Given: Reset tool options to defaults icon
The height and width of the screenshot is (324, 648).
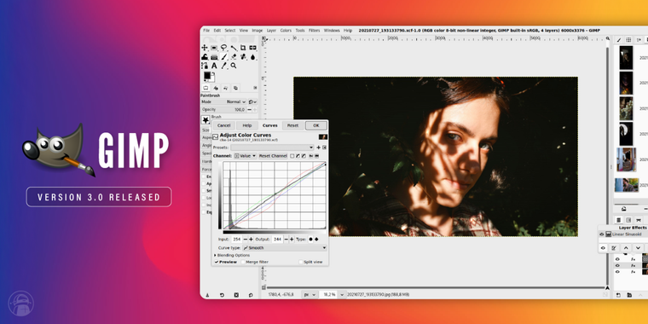Looking at the screenshot, I should (251, 295).
